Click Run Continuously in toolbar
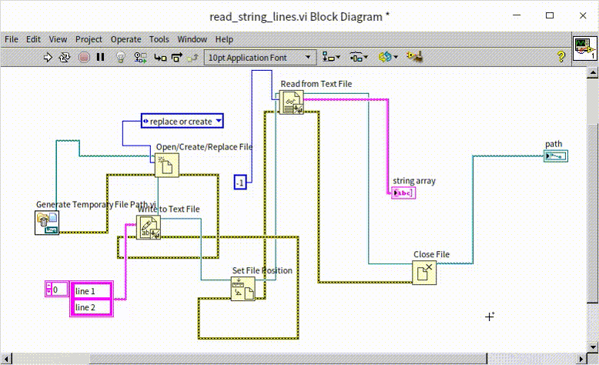Viewport: 599px width, 365px height. [65, 57]
